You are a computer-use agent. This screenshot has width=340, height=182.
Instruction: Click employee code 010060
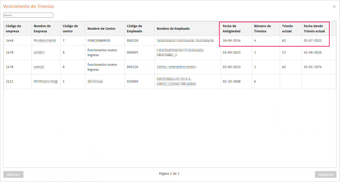pyautogui.click(x=132, y=81)
